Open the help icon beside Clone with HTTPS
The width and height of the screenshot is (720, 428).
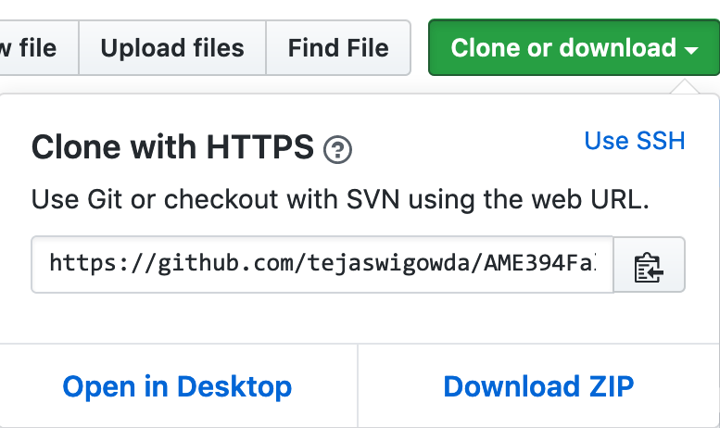(337, 150)
